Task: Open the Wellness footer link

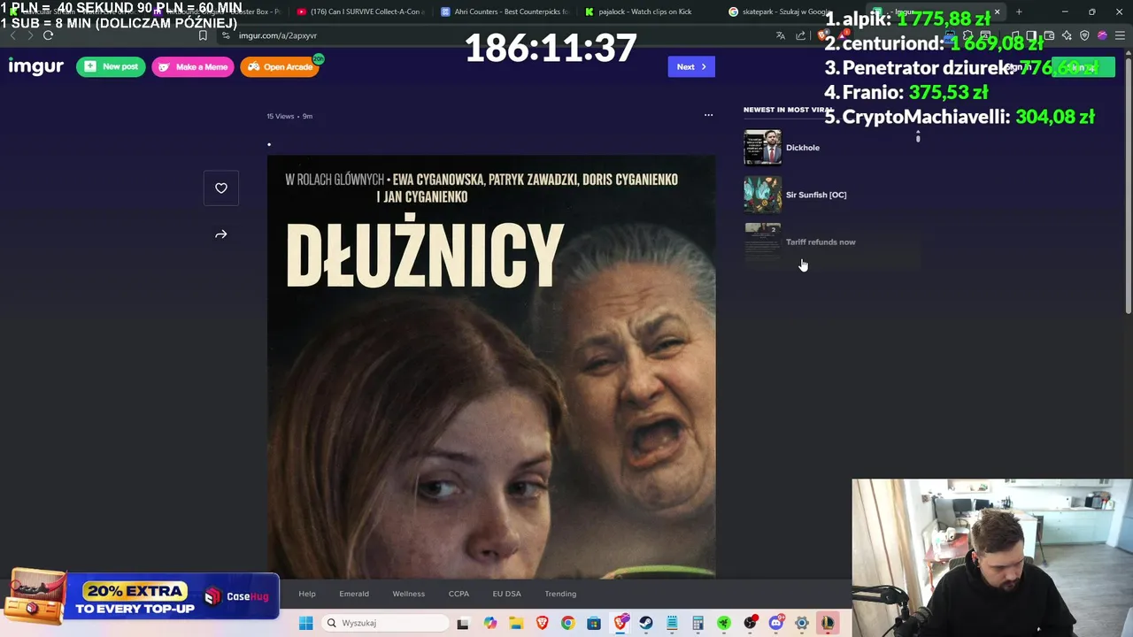Action: click(409, 594)
